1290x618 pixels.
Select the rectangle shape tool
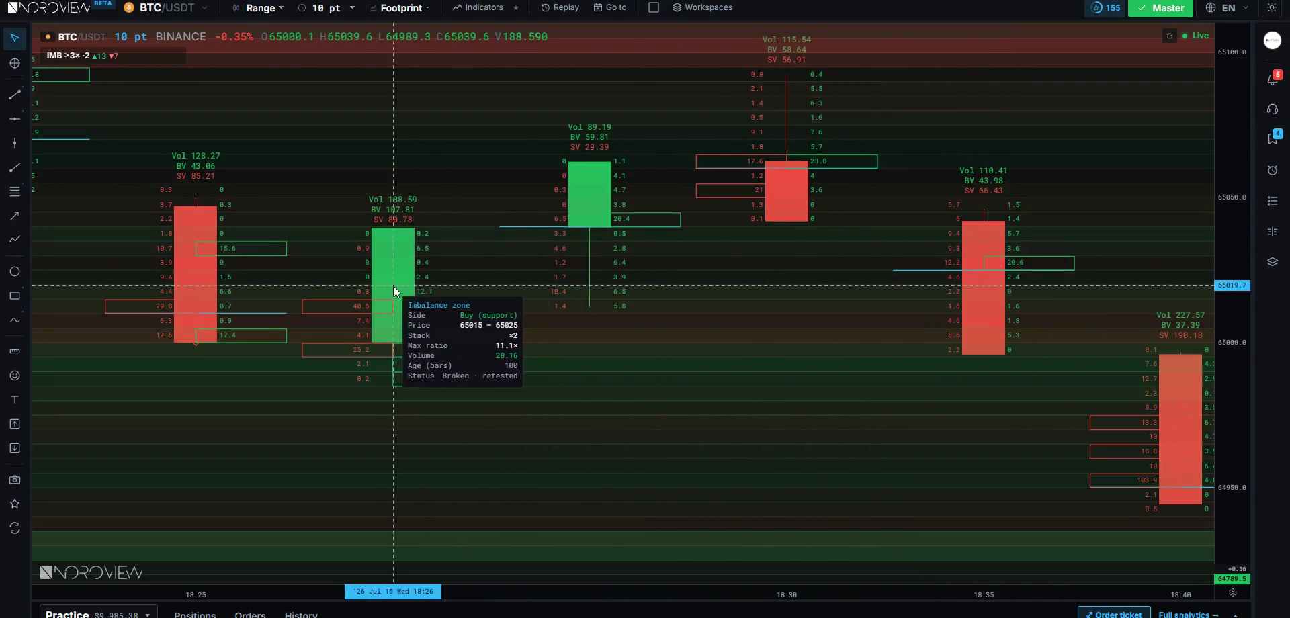[x=15, y=296]
